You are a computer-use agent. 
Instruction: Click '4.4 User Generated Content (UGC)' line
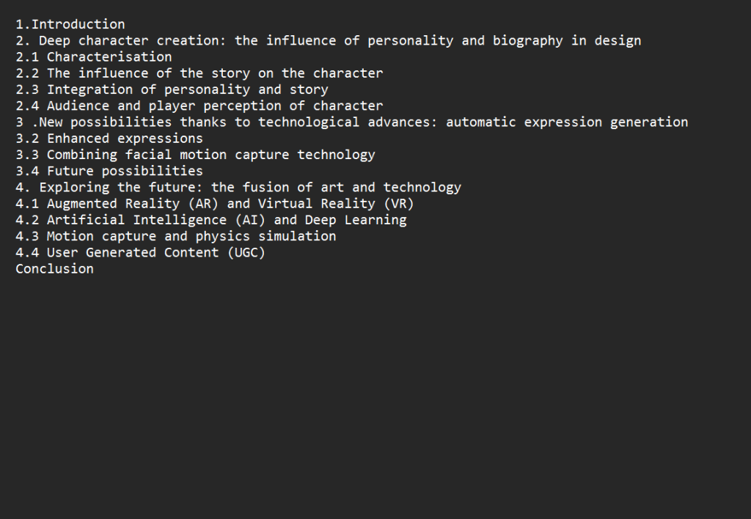[141, 252]
